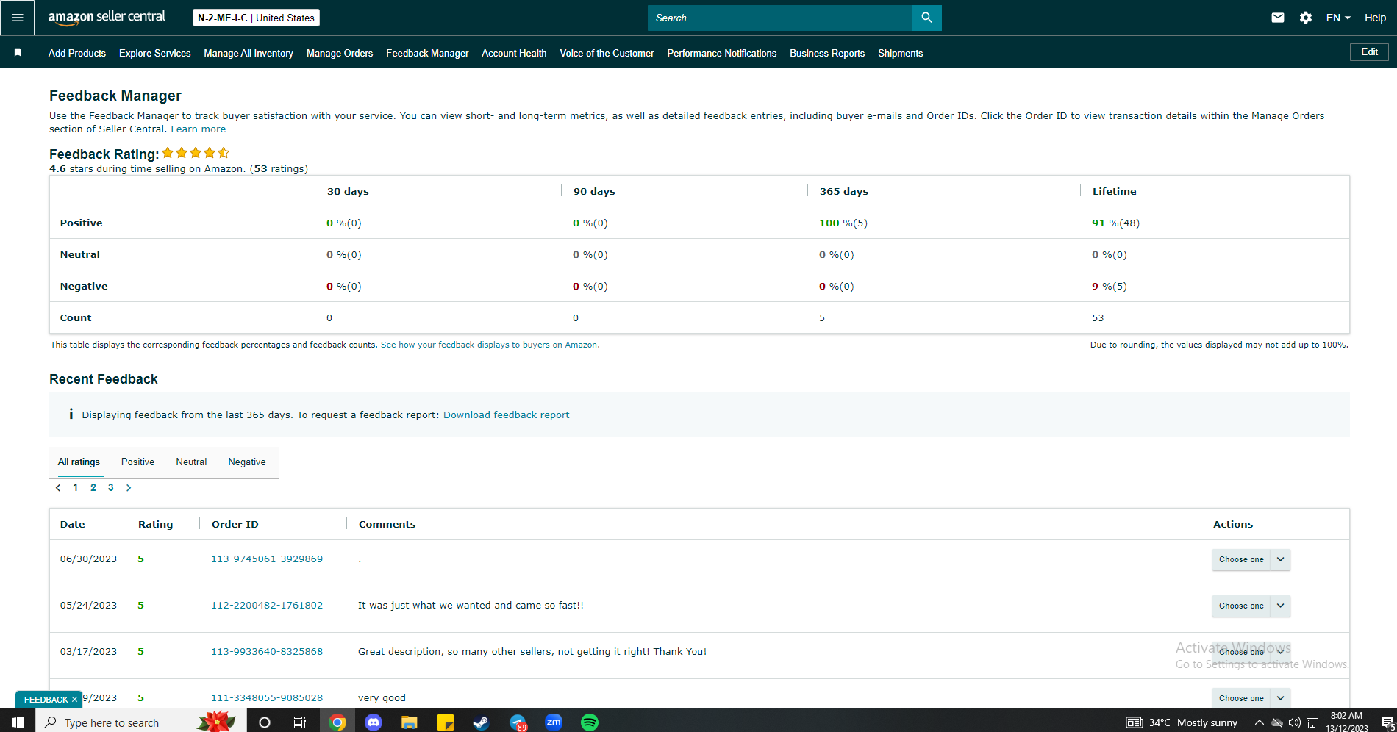Open Cortana circle icon in taskbar

tap(265, 722)
